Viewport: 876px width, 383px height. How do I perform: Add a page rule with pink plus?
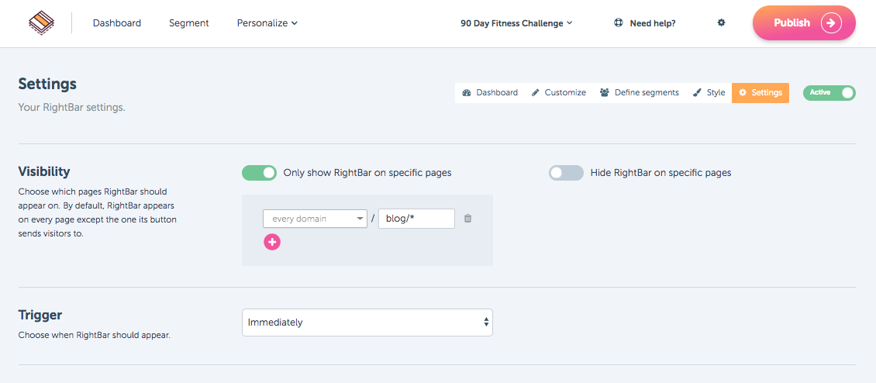pos(272,242)
